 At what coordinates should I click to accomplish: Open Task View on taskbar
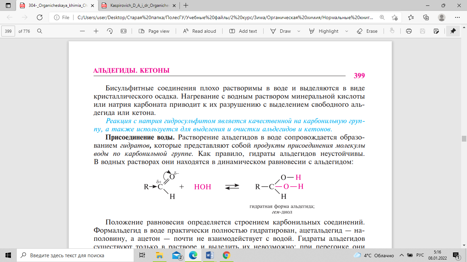coord(142,255)
